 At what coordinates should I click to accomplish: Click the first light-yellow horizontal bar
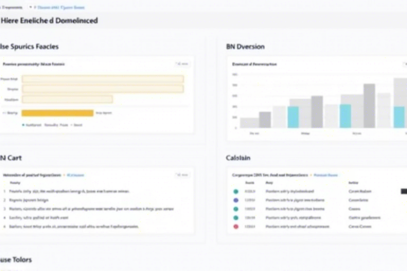(x=103, y=79)
